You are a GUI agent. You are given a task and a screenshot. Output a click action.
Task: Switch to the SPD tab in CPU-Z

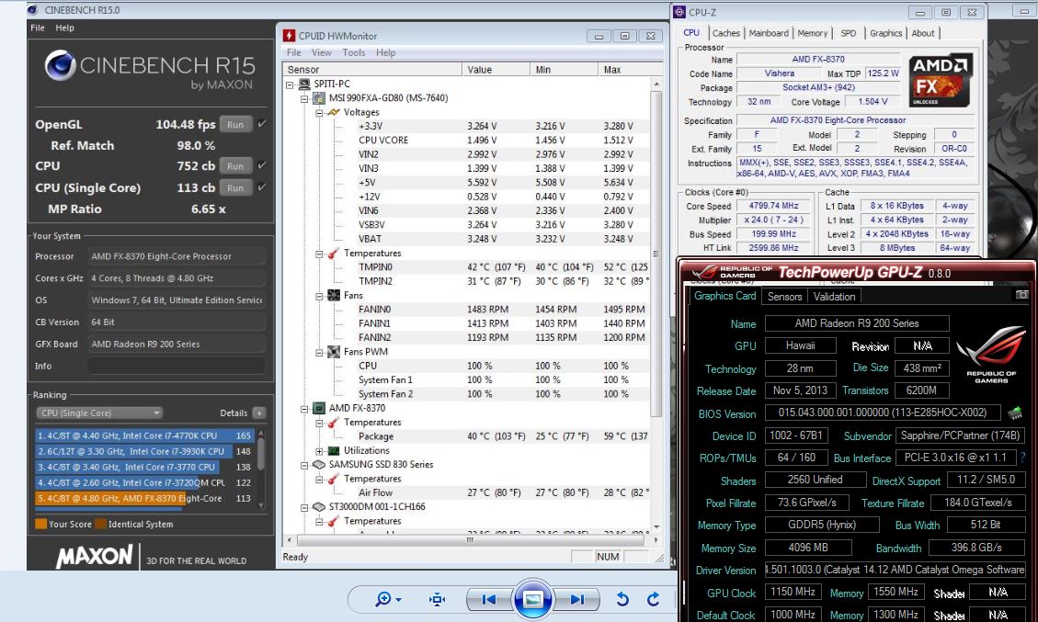pyautogui.click(x=848, y=33)
